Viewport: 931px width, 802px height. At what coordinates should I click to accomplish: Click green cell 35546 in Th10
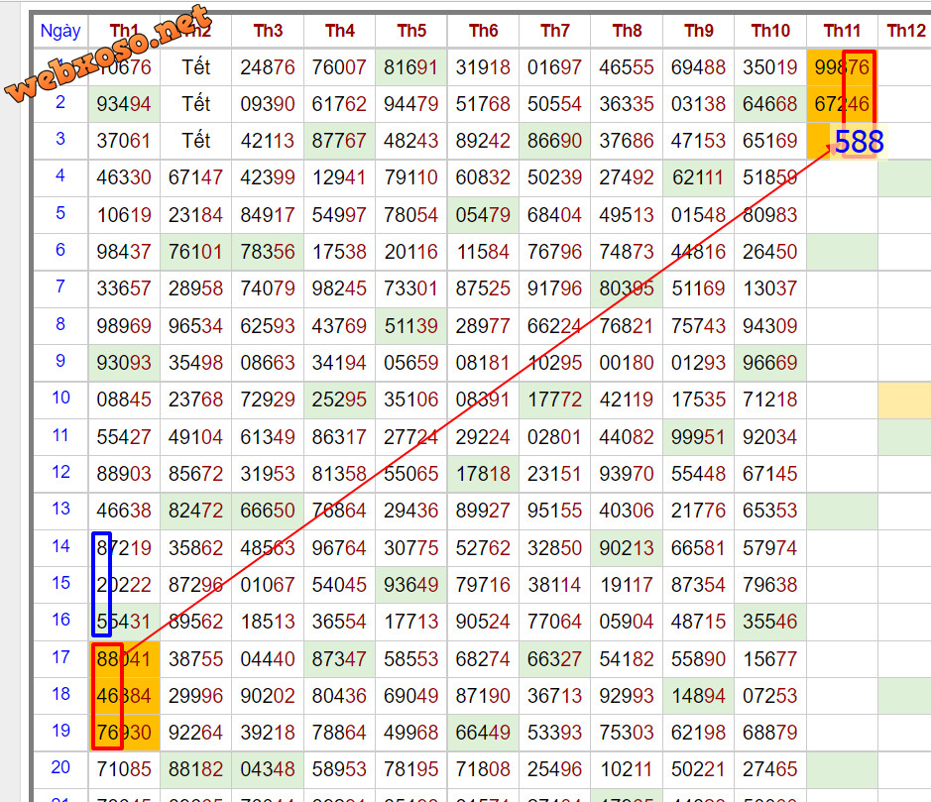[x=770, y=622]
